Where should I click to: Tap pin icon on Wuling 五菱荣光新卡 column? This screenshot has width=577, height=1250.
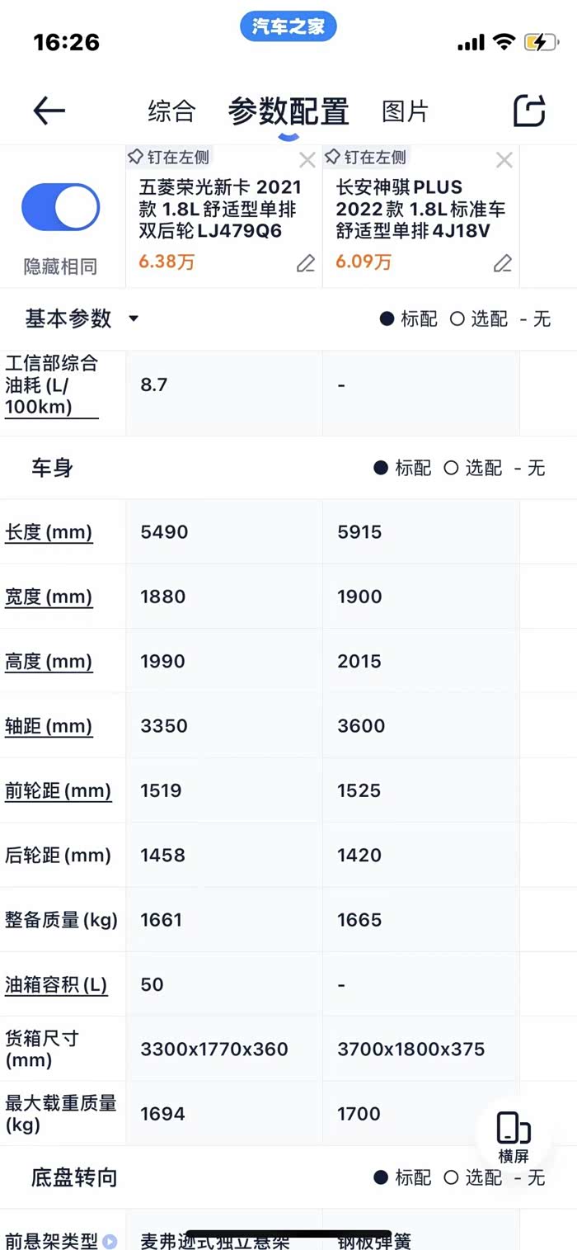136,157
